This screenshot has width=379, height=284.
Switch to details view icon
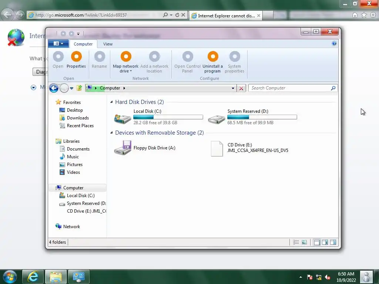pos(296,242)
